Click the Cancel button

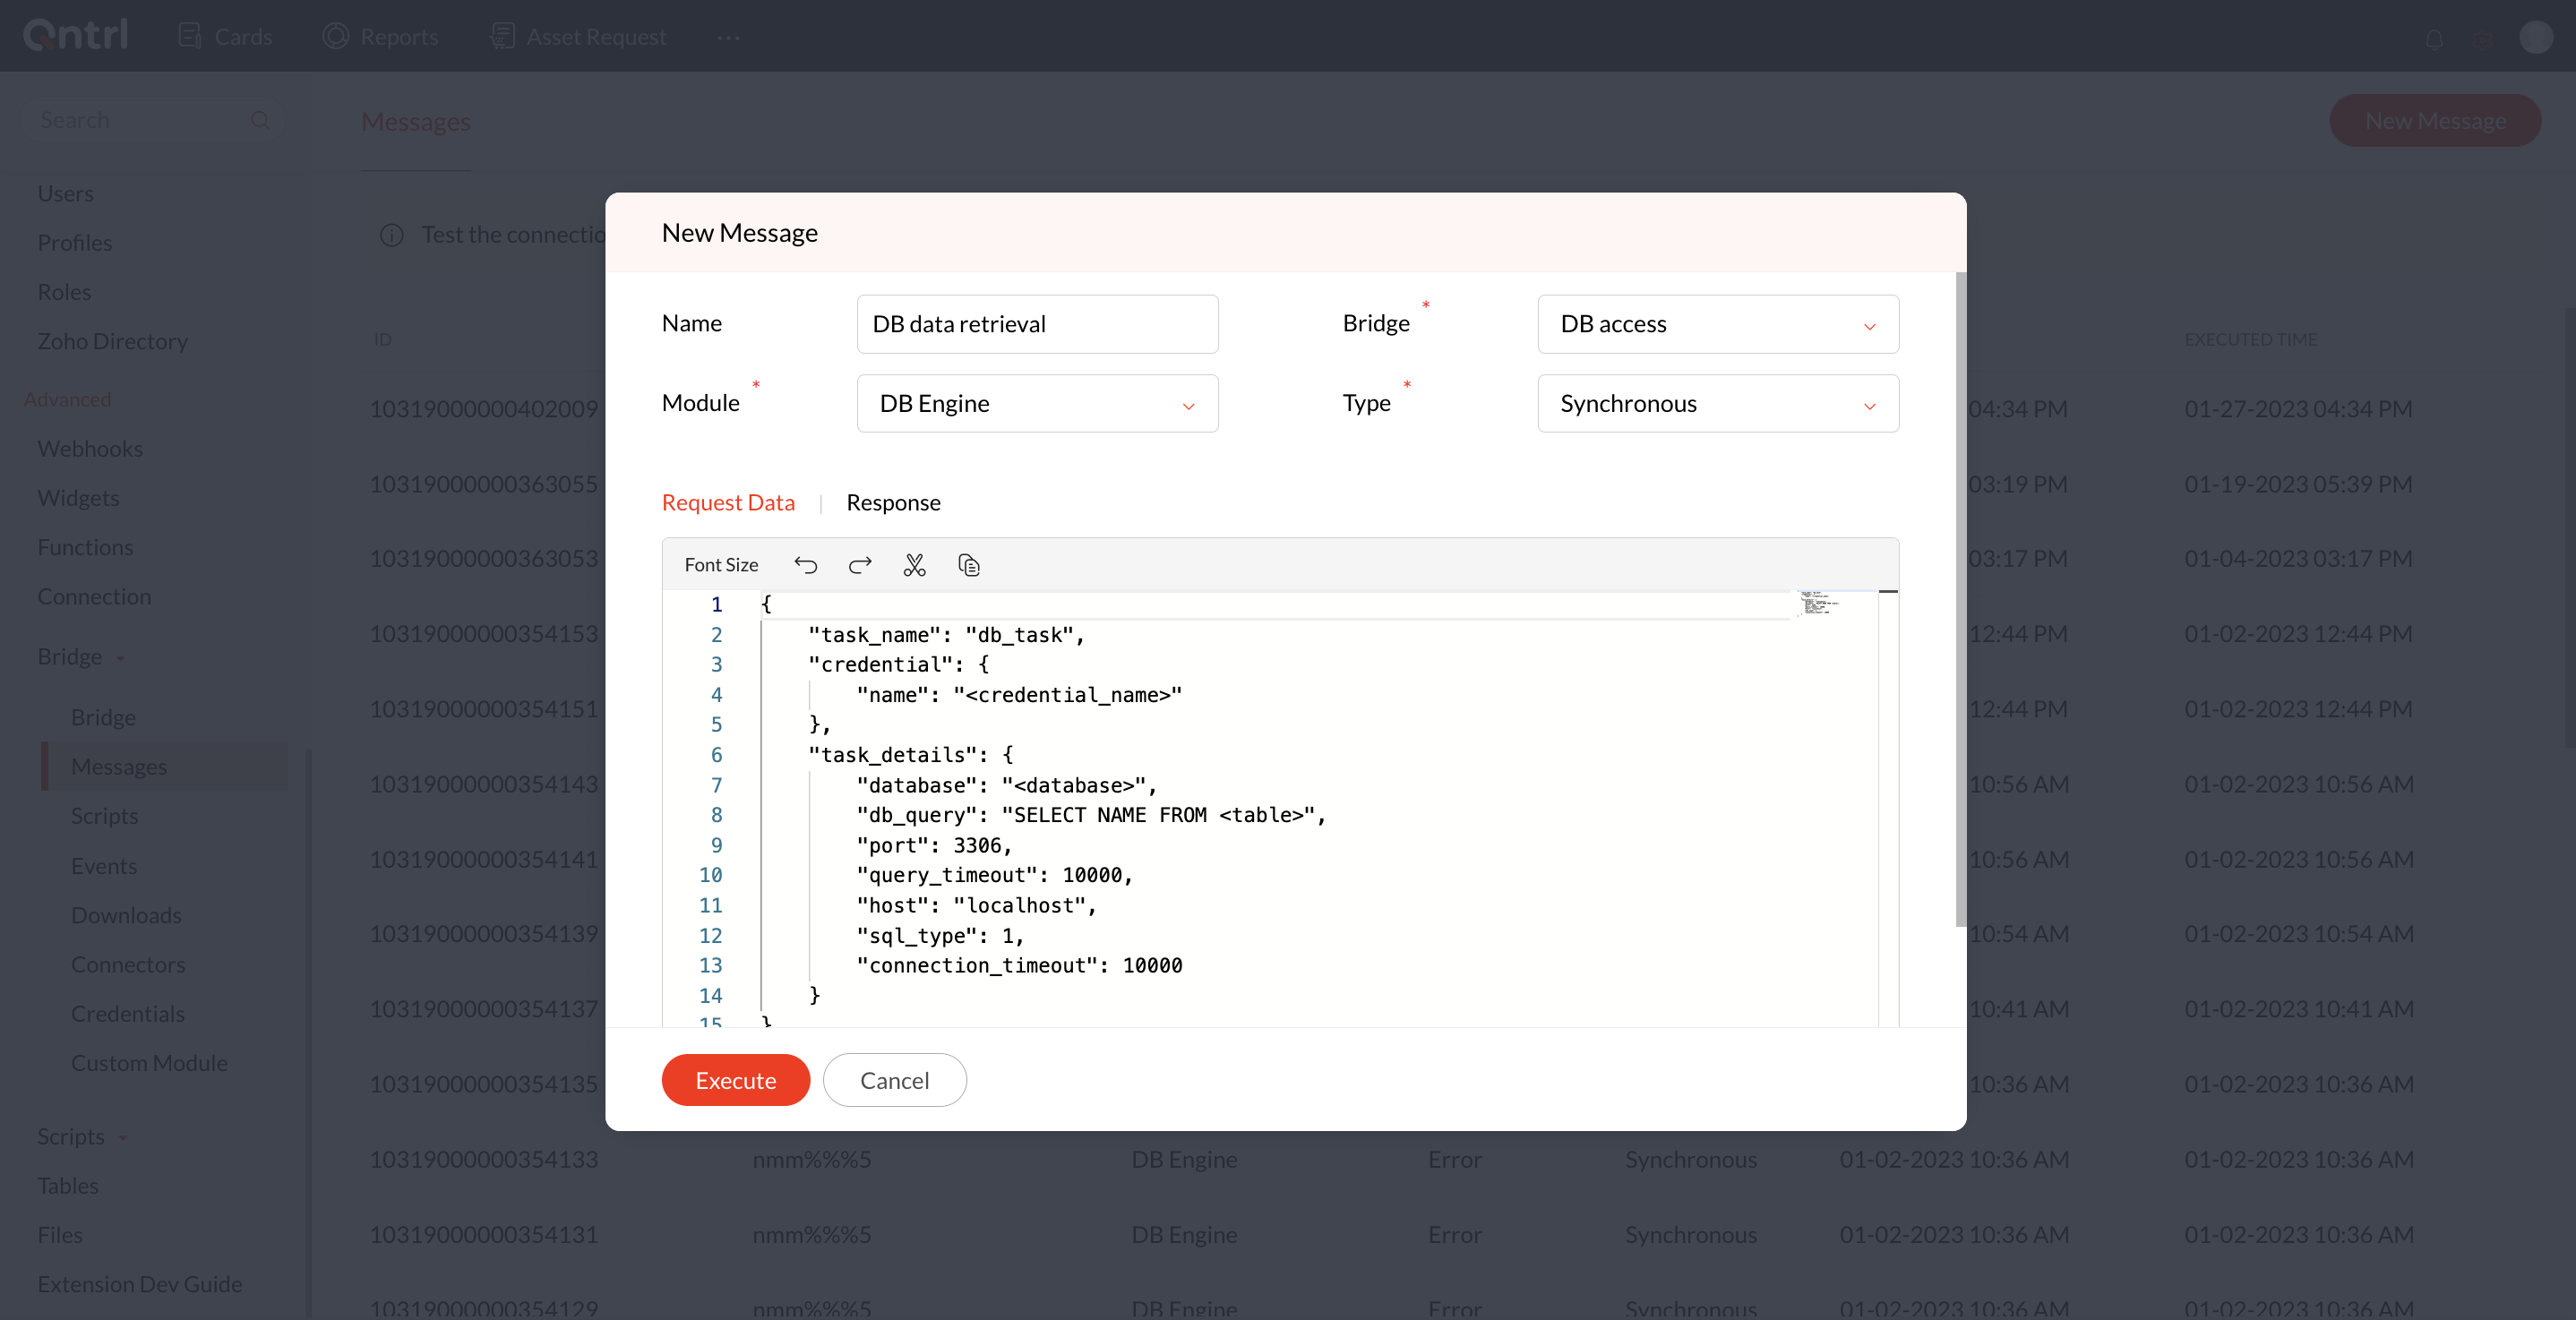coord(894,1080)
